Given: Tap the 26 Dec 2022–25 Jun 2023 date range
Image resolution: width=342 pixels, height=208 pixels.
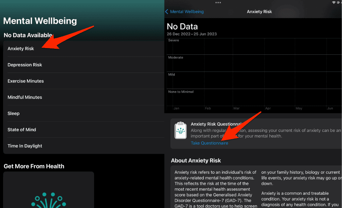Looking at the screenshot, I should [x=192, y=34].
